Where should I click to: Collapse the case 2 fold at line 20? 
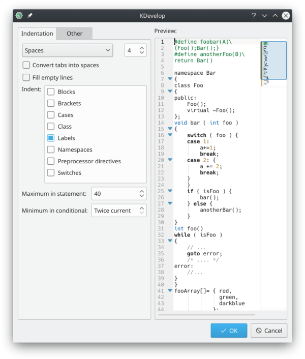click(170, 160)
